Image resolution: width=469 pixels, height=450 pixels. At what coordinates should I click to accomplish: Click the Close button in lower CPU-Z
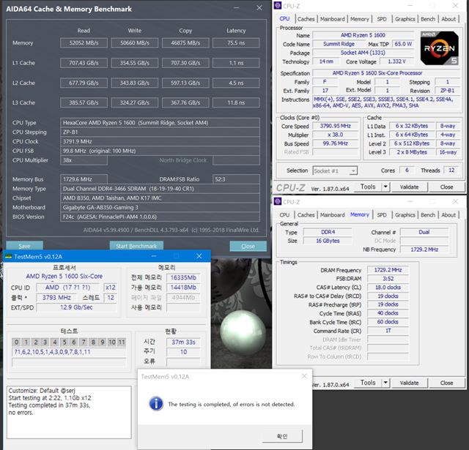(446, 383)
